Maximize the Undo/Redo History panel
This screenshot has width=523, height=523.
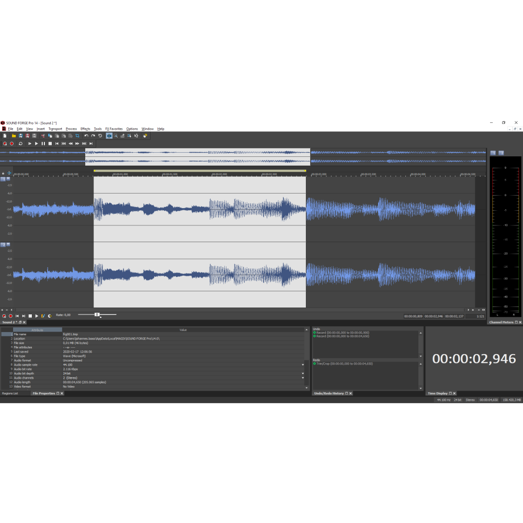pos(346,393)
